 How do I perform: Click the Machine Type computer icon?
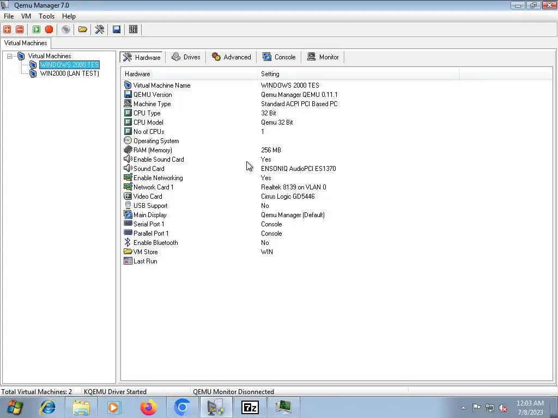(x=128, y=103)
